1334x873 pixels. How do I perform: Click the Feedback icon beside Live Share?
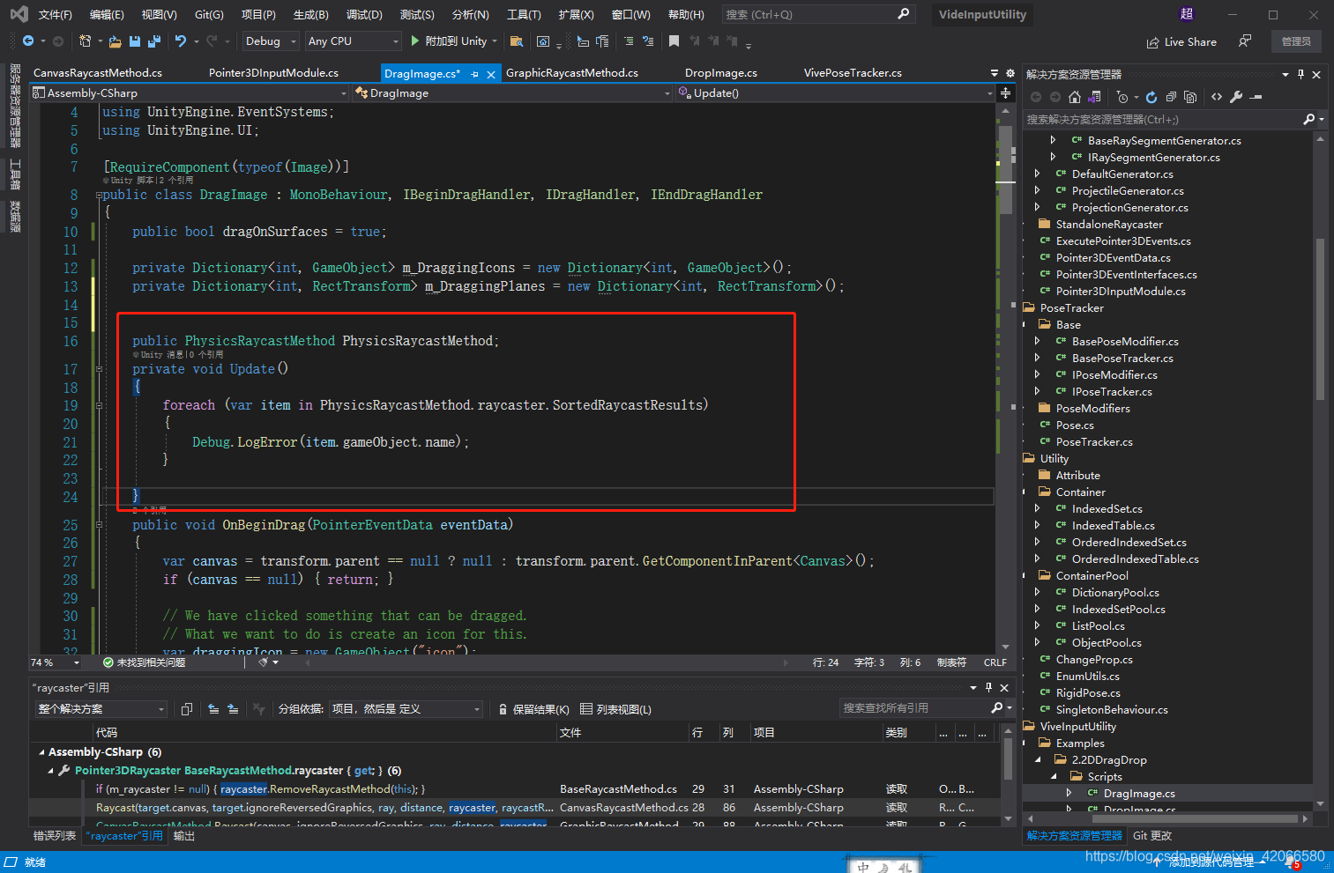(1244, 41)
